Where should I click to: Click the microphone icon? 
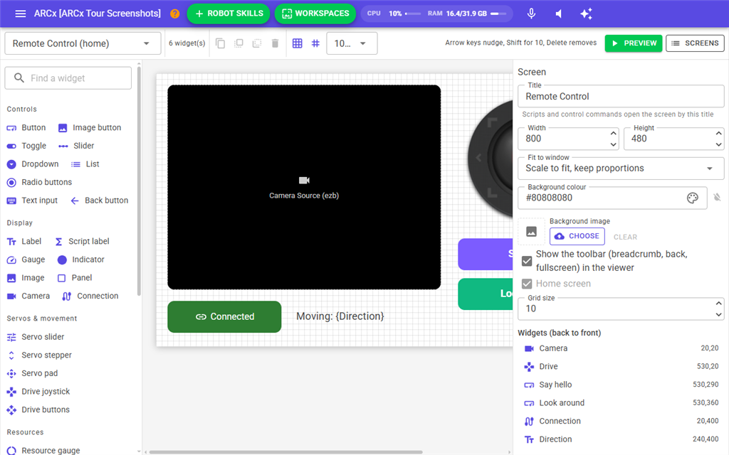click(x=531, y=14)
